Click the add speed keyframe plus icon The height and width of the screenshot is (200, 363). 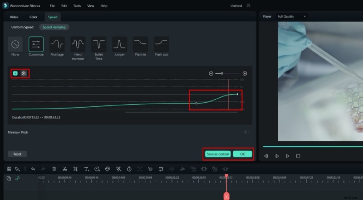[15, 73]
